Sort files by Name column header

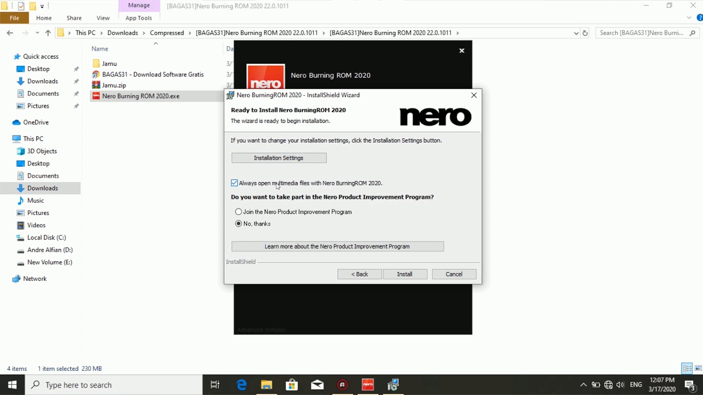click(x=100, y=49)
